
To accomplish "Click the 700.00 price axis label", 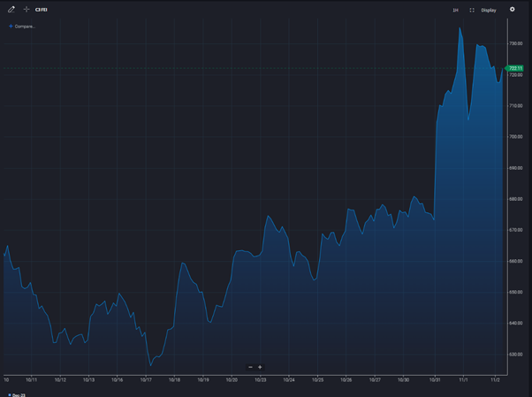I will pyautogui.click(x=515, y=136).
